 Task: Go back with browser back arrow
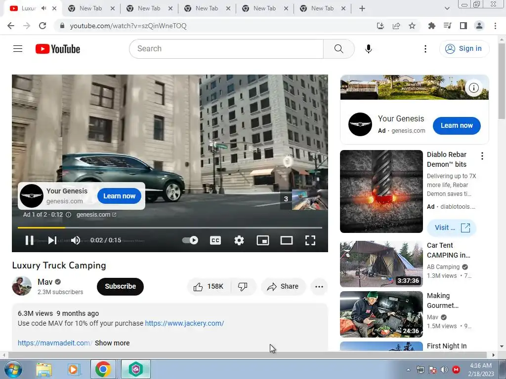(11, 26)
